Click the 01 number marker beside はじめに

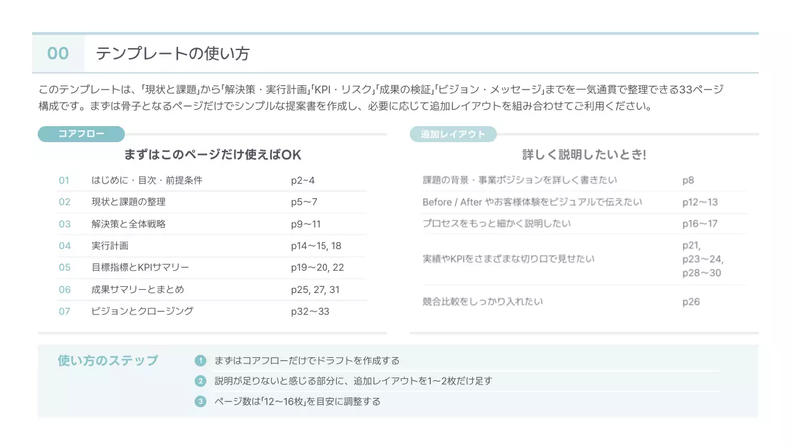[x=64, y=180]
